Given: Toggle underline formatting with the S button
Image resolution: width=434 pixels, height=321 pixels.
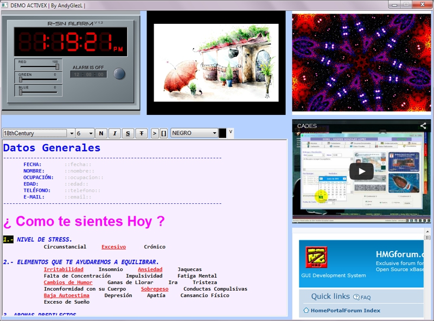Looking at the screenshot, I should [x=128, y=131].
